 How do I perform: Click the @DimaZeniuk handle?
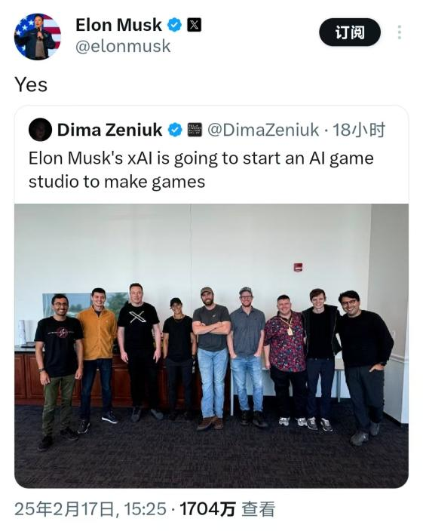click(x=263, y=130)
